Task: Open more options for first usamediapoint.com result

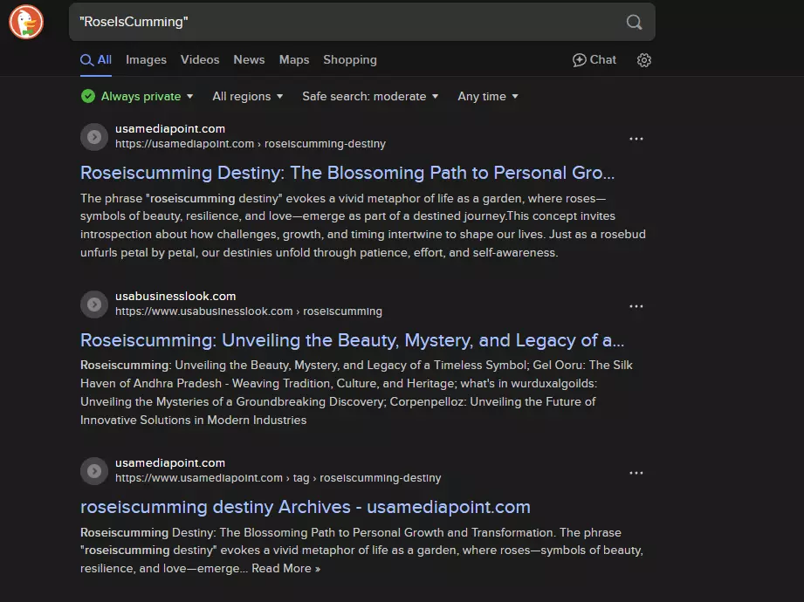Action: coord(636,139)
